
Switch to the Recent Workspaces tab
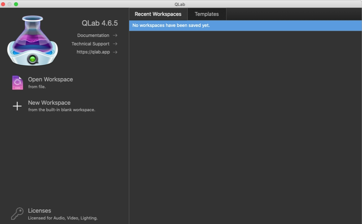point(158,14)
